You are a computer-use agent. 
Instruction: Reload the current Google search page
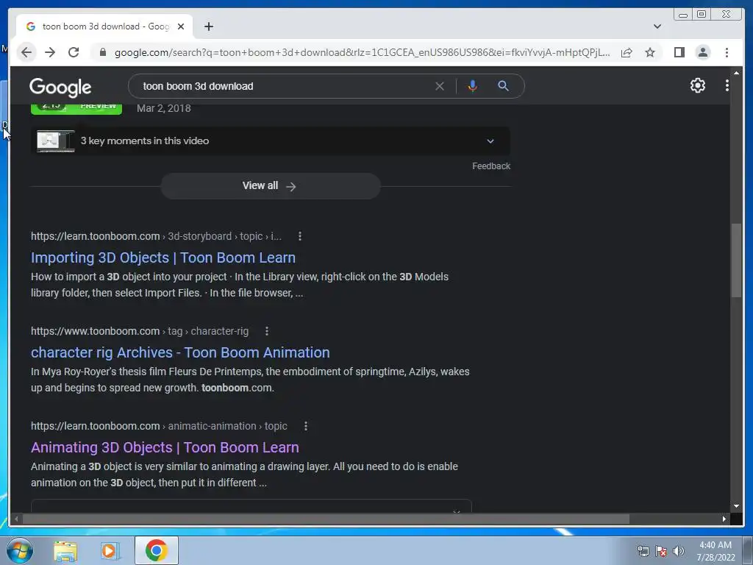(74, 52)
